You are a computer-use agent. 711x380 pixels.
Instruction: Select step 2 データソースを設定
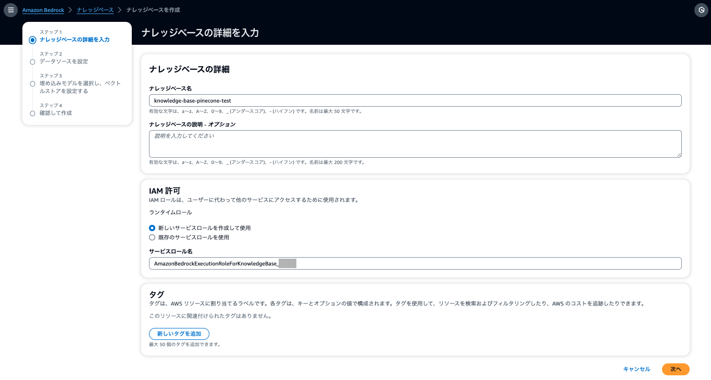point(64,61)
